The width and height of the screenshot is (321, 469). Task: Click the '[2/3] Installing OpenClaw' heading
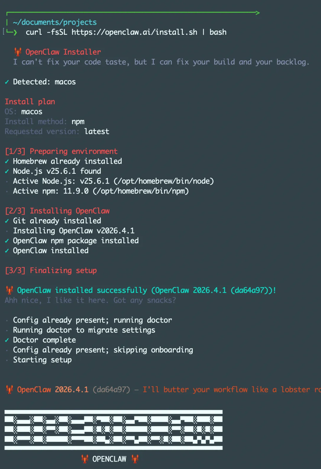click(58, 211)
